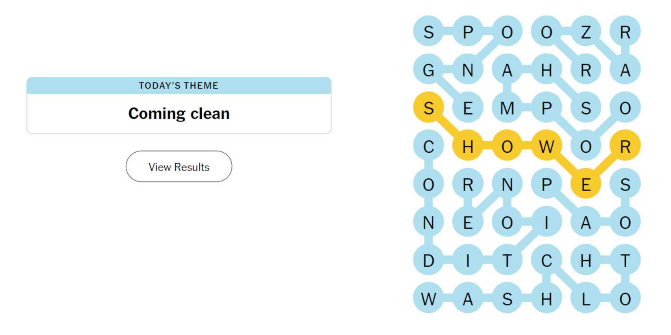Click the letter A ending the GNAHRA row
This screenshot has height=335, width=671.
(x=625, y=70)
